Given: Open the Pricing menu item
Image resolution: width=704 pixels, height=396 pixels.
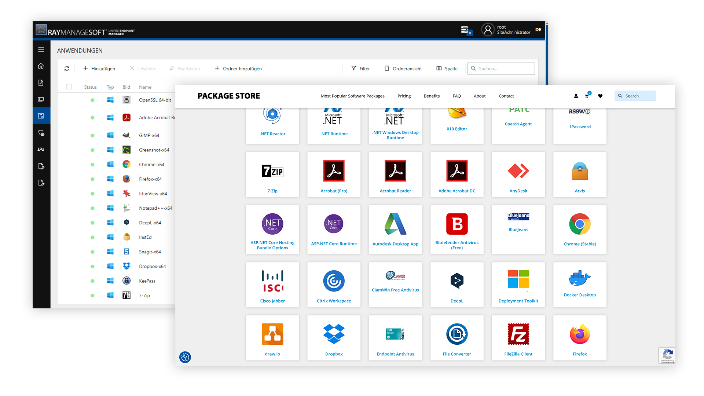Looking at the screenshot, I should 404,96.
